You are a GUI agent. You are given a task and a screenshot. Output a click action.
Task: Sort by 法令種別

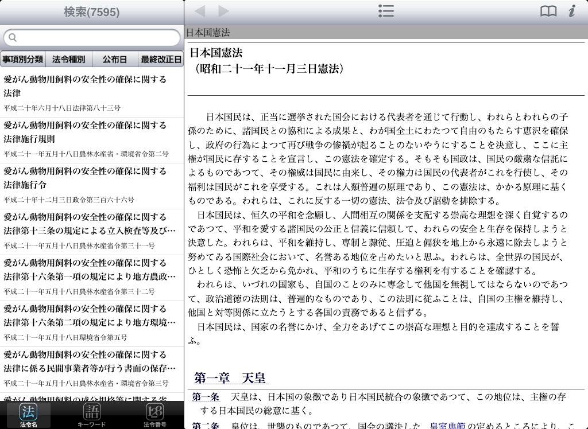coord(69,59)
